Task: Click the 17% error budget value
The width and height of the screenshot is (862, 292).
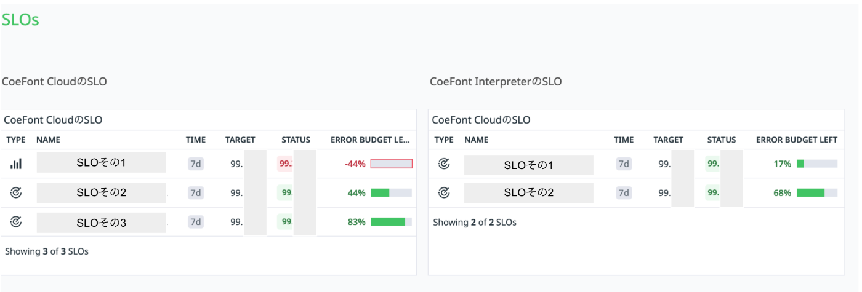Action: tap(783, 164)
